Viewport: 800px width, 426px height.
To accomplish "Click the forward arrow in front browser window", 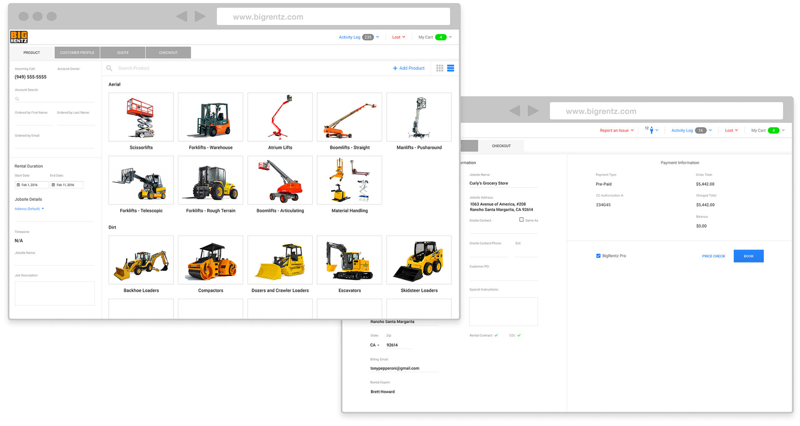I will click(x=200, y=16).
